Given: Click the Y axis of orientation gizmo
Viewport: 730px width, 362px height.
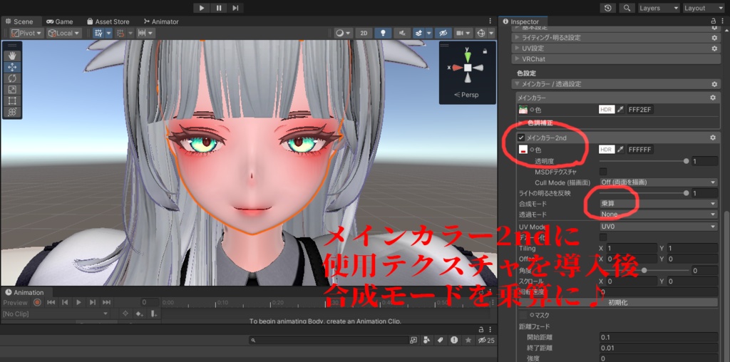Looking at the screenshot, I should [x=468, y=56].
